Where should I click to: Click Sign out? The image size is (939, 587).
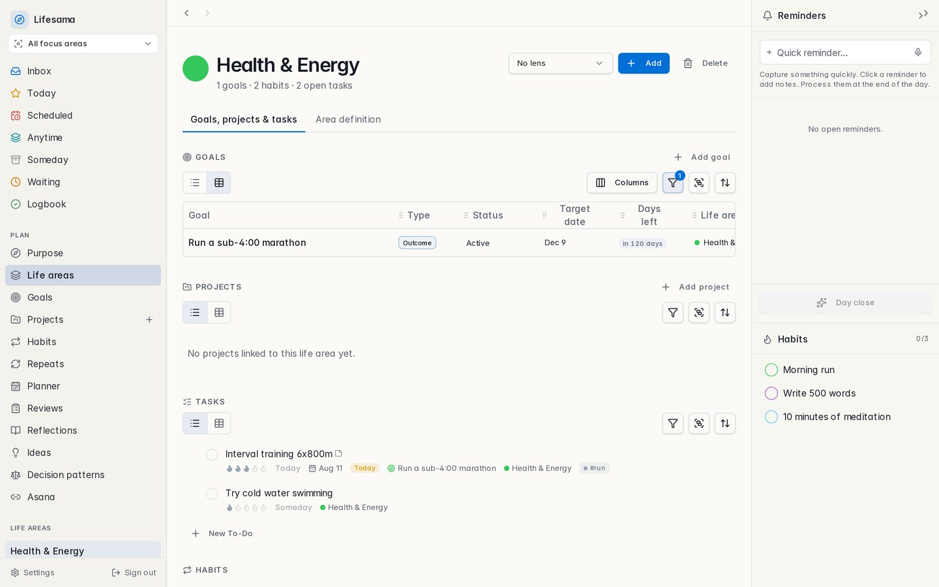pos(134,573)
